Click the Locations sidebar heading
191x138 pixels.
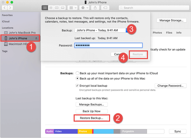point(7,28)
